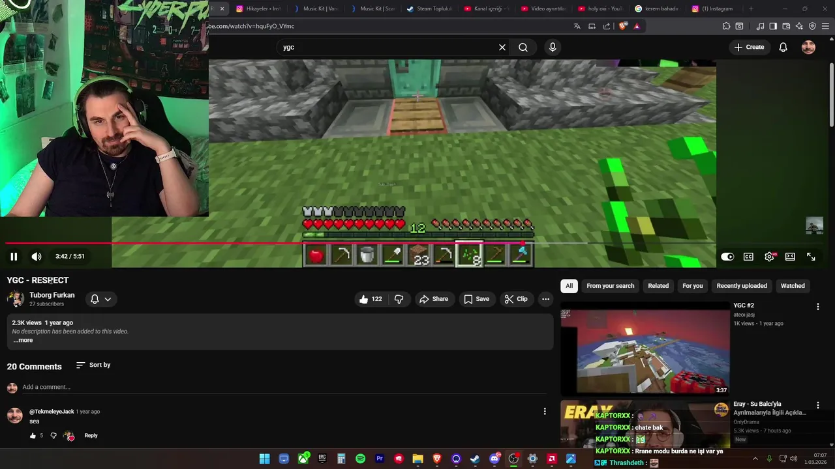Expand subscription notification bell dropdown

(100, 299)
